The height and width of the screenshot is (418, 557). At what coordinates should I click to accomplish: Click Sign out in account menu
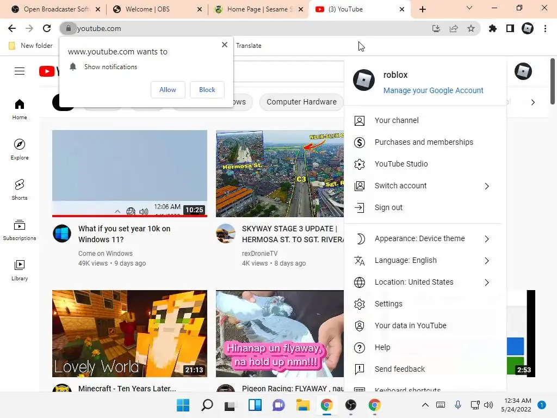(425, 207)
